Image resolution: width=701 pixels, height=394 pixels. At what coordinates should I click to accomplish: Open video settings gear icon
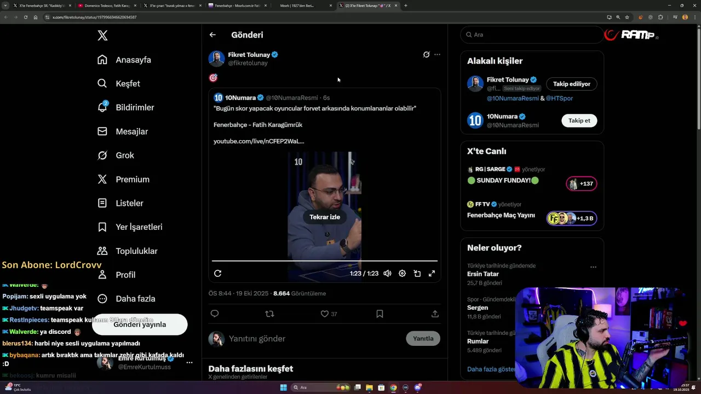pyautogui.click(x=402, y=274)
